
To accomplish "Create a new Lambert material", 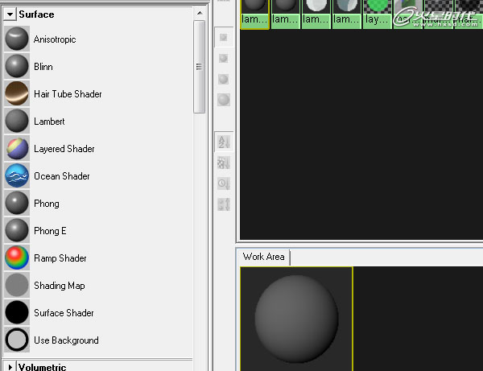I will coord(35,122).
